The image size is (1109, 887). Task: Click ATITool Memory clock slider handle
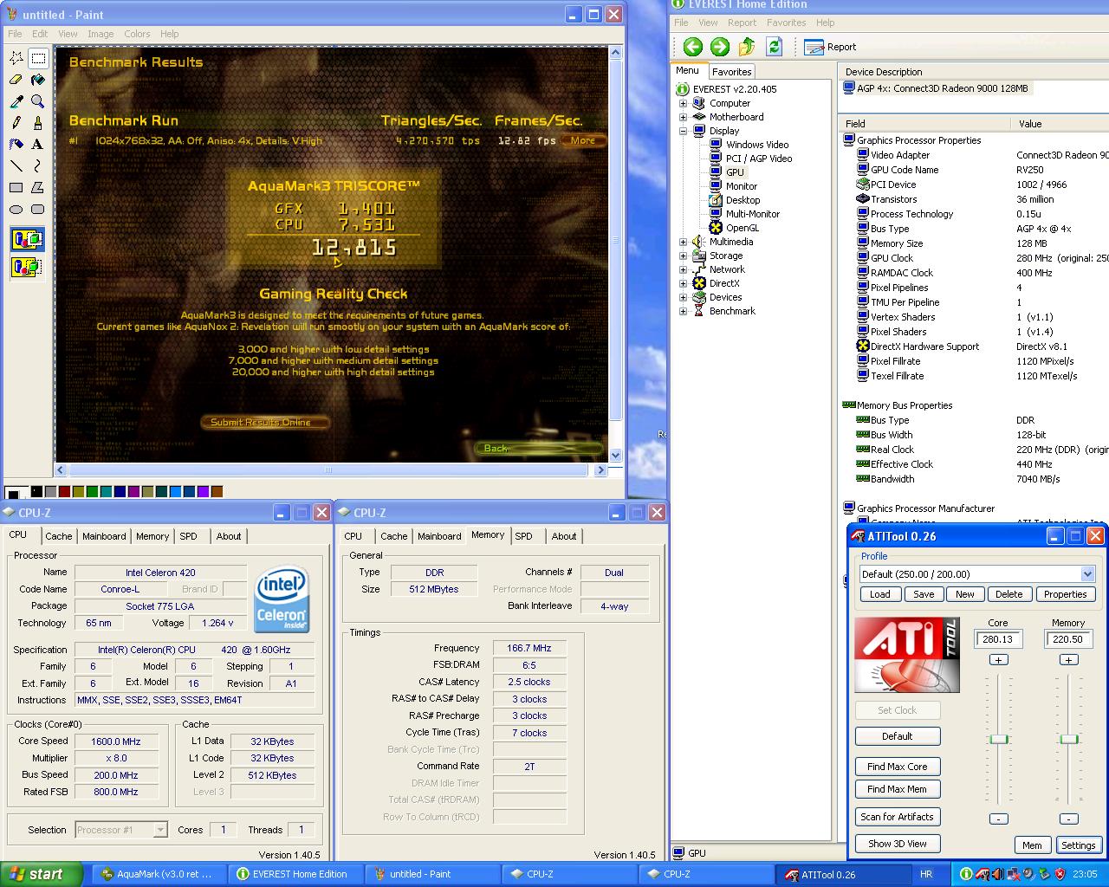tap(1069, 739)
